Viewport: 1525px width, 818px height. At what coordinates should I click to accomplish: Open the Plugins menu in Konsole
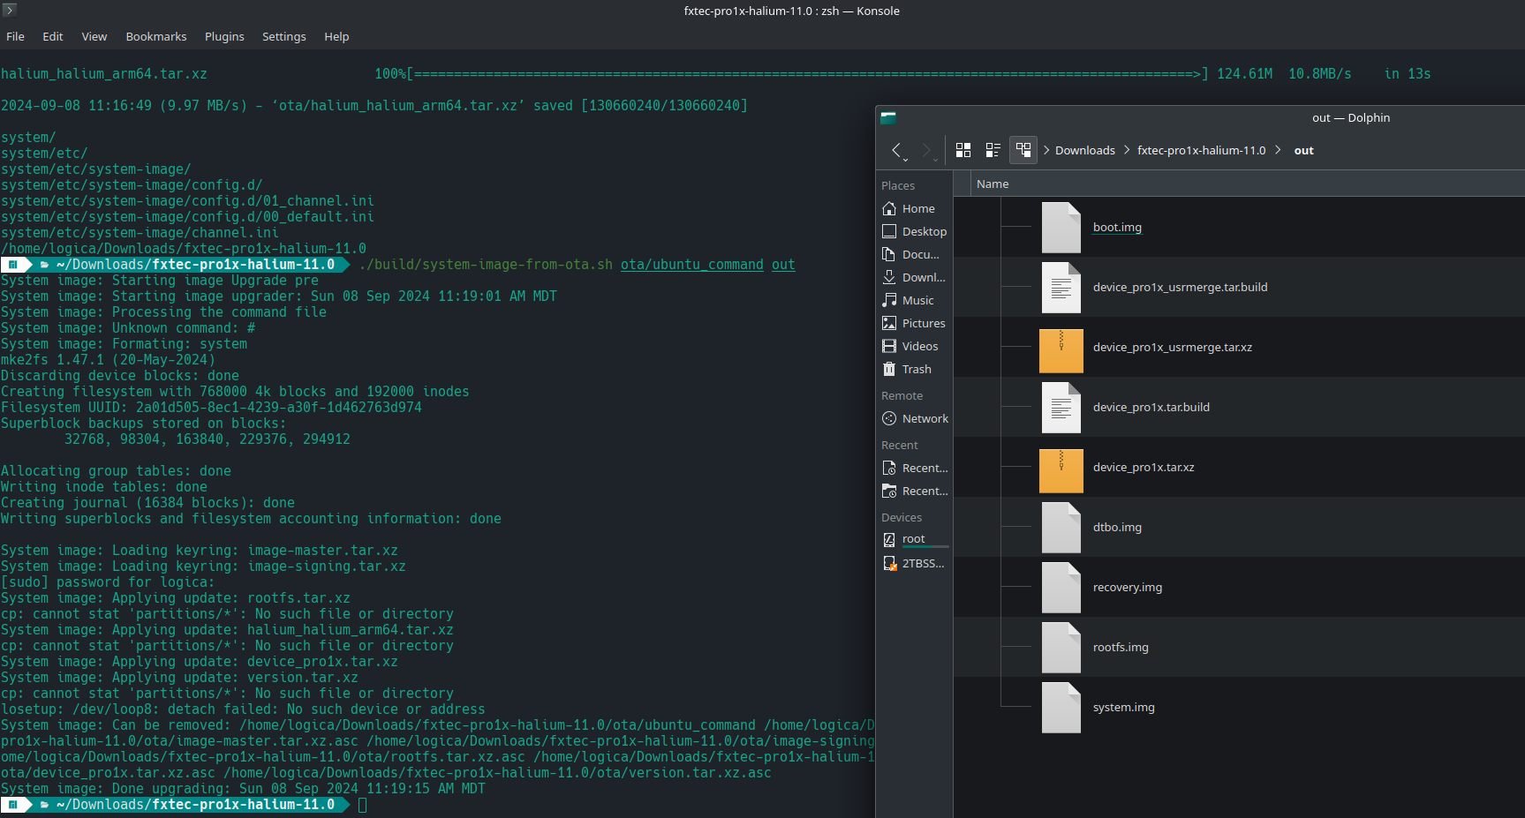(x=224, y=37)
